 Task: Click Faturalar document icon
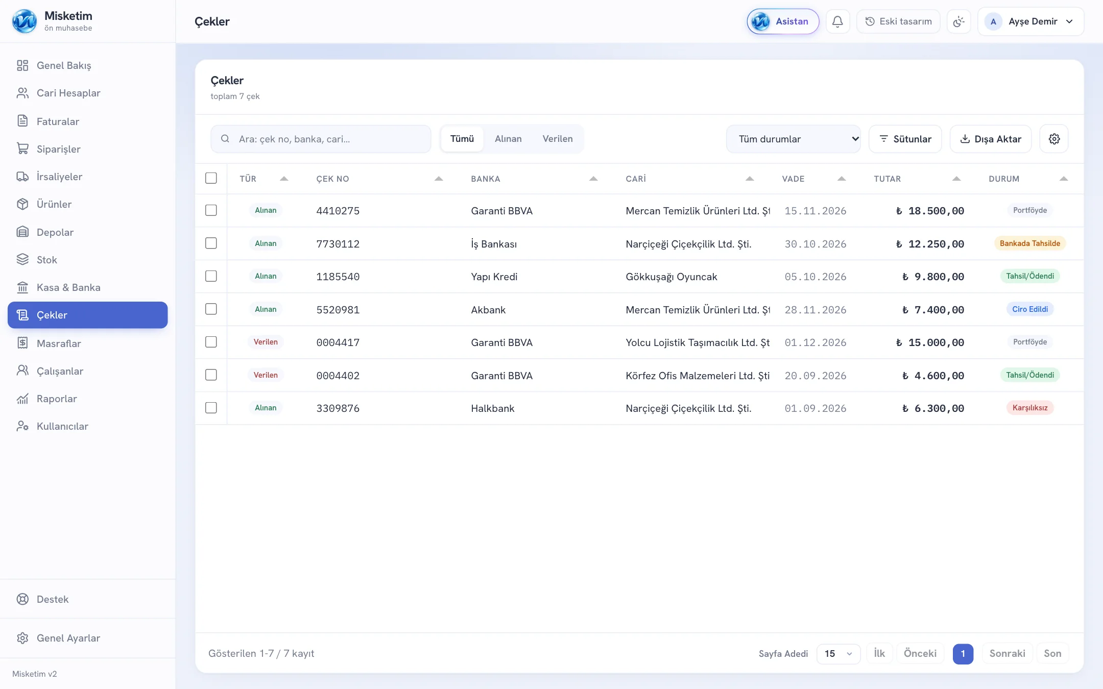point(22,121)
